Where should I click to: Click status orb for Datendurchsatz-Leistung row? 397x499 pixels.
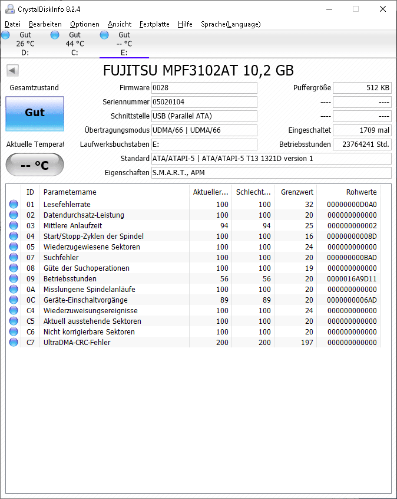pos(14,215)
